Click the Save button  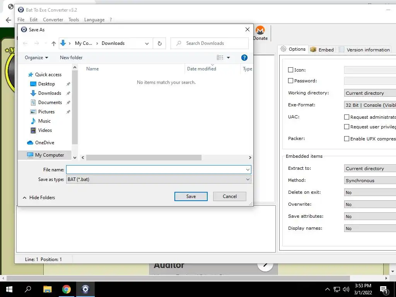click(191, 196)
